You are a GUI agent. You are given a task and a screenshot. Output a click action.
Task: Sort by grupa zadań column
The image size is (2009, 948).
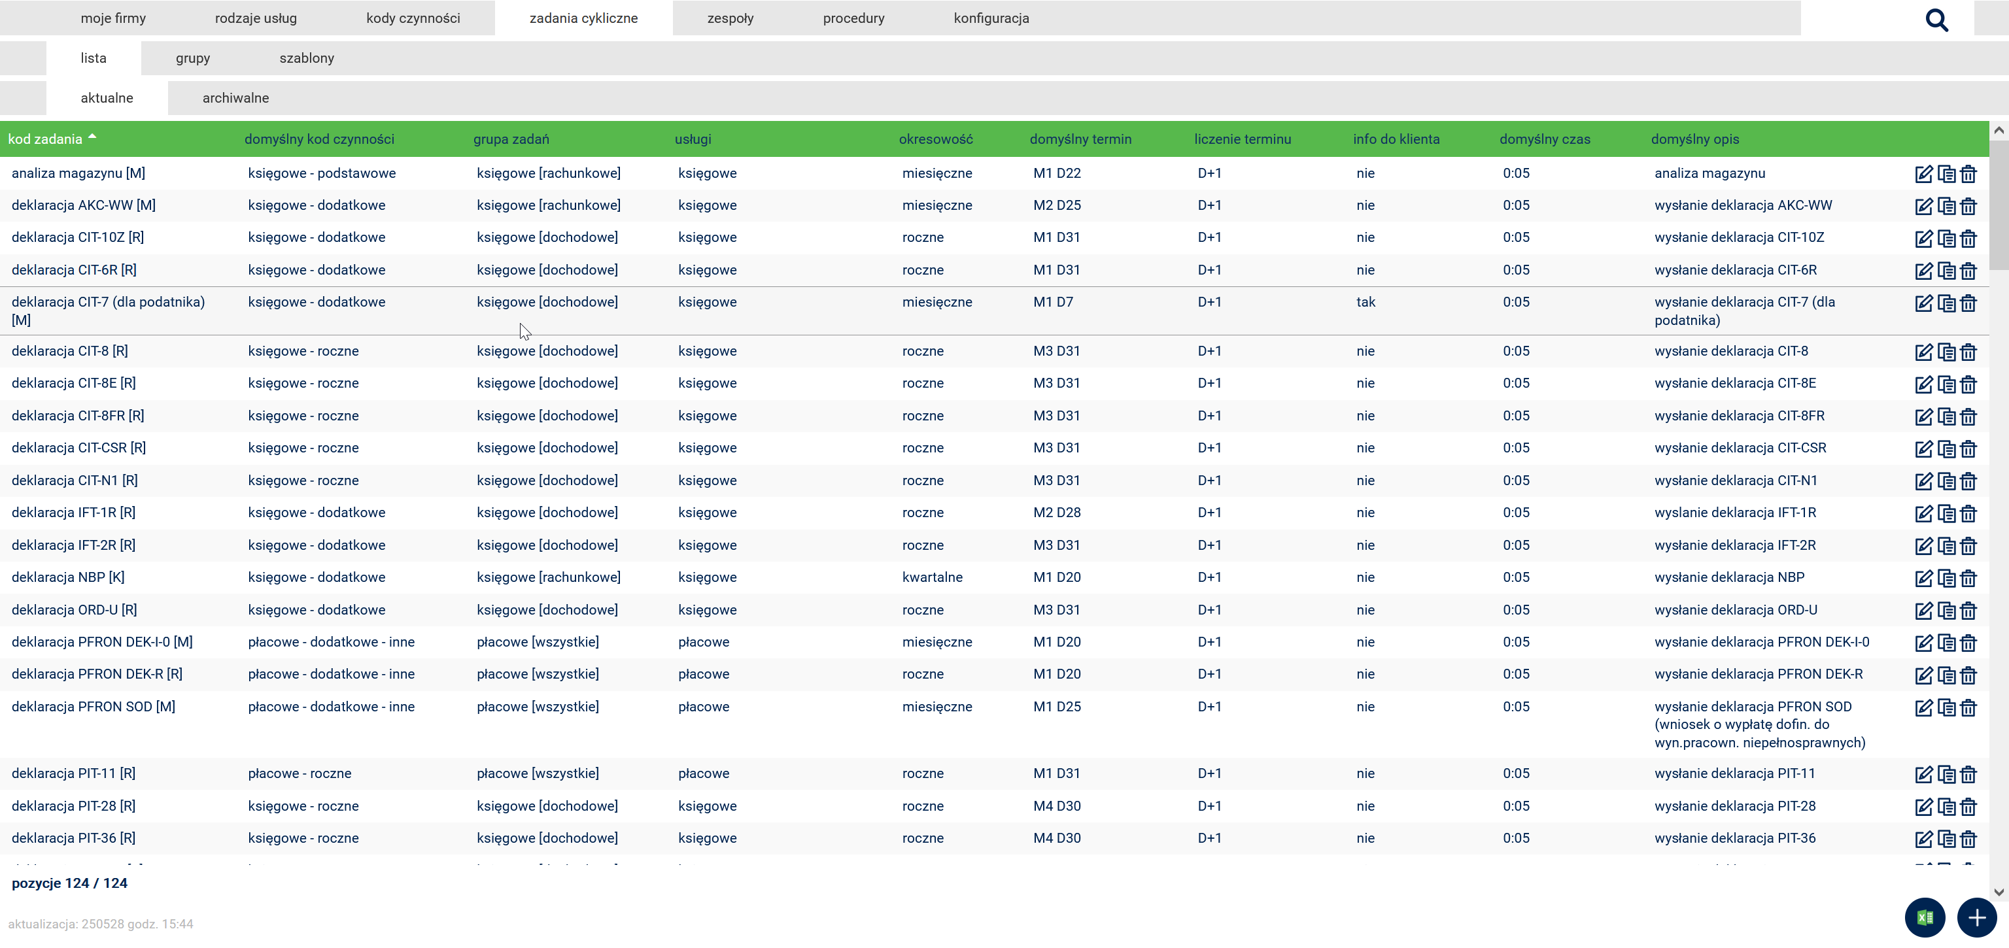coord(511,139)
